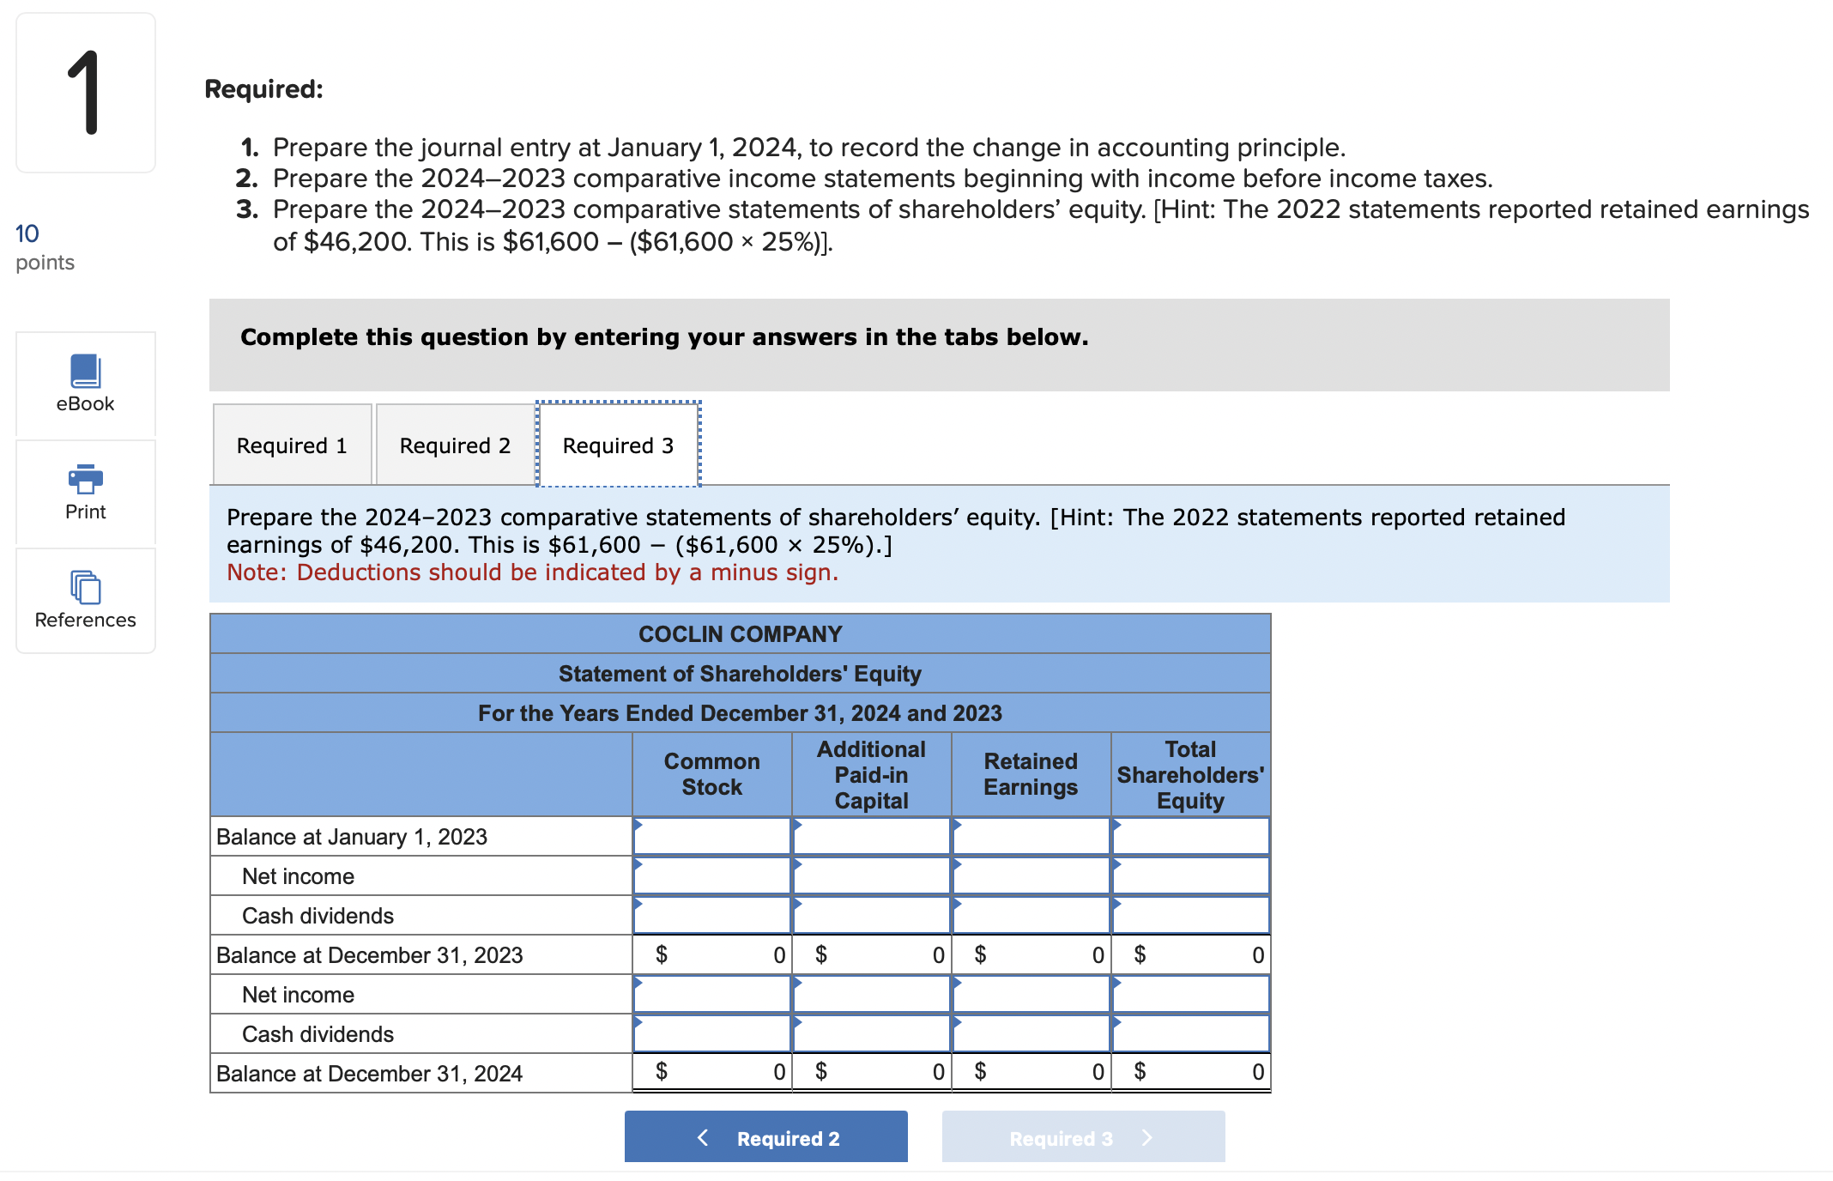This screenshot has width=1833, height=1181.
Task: Click the COCLIN COMPANY table title
Action: [x=740, y=633]
